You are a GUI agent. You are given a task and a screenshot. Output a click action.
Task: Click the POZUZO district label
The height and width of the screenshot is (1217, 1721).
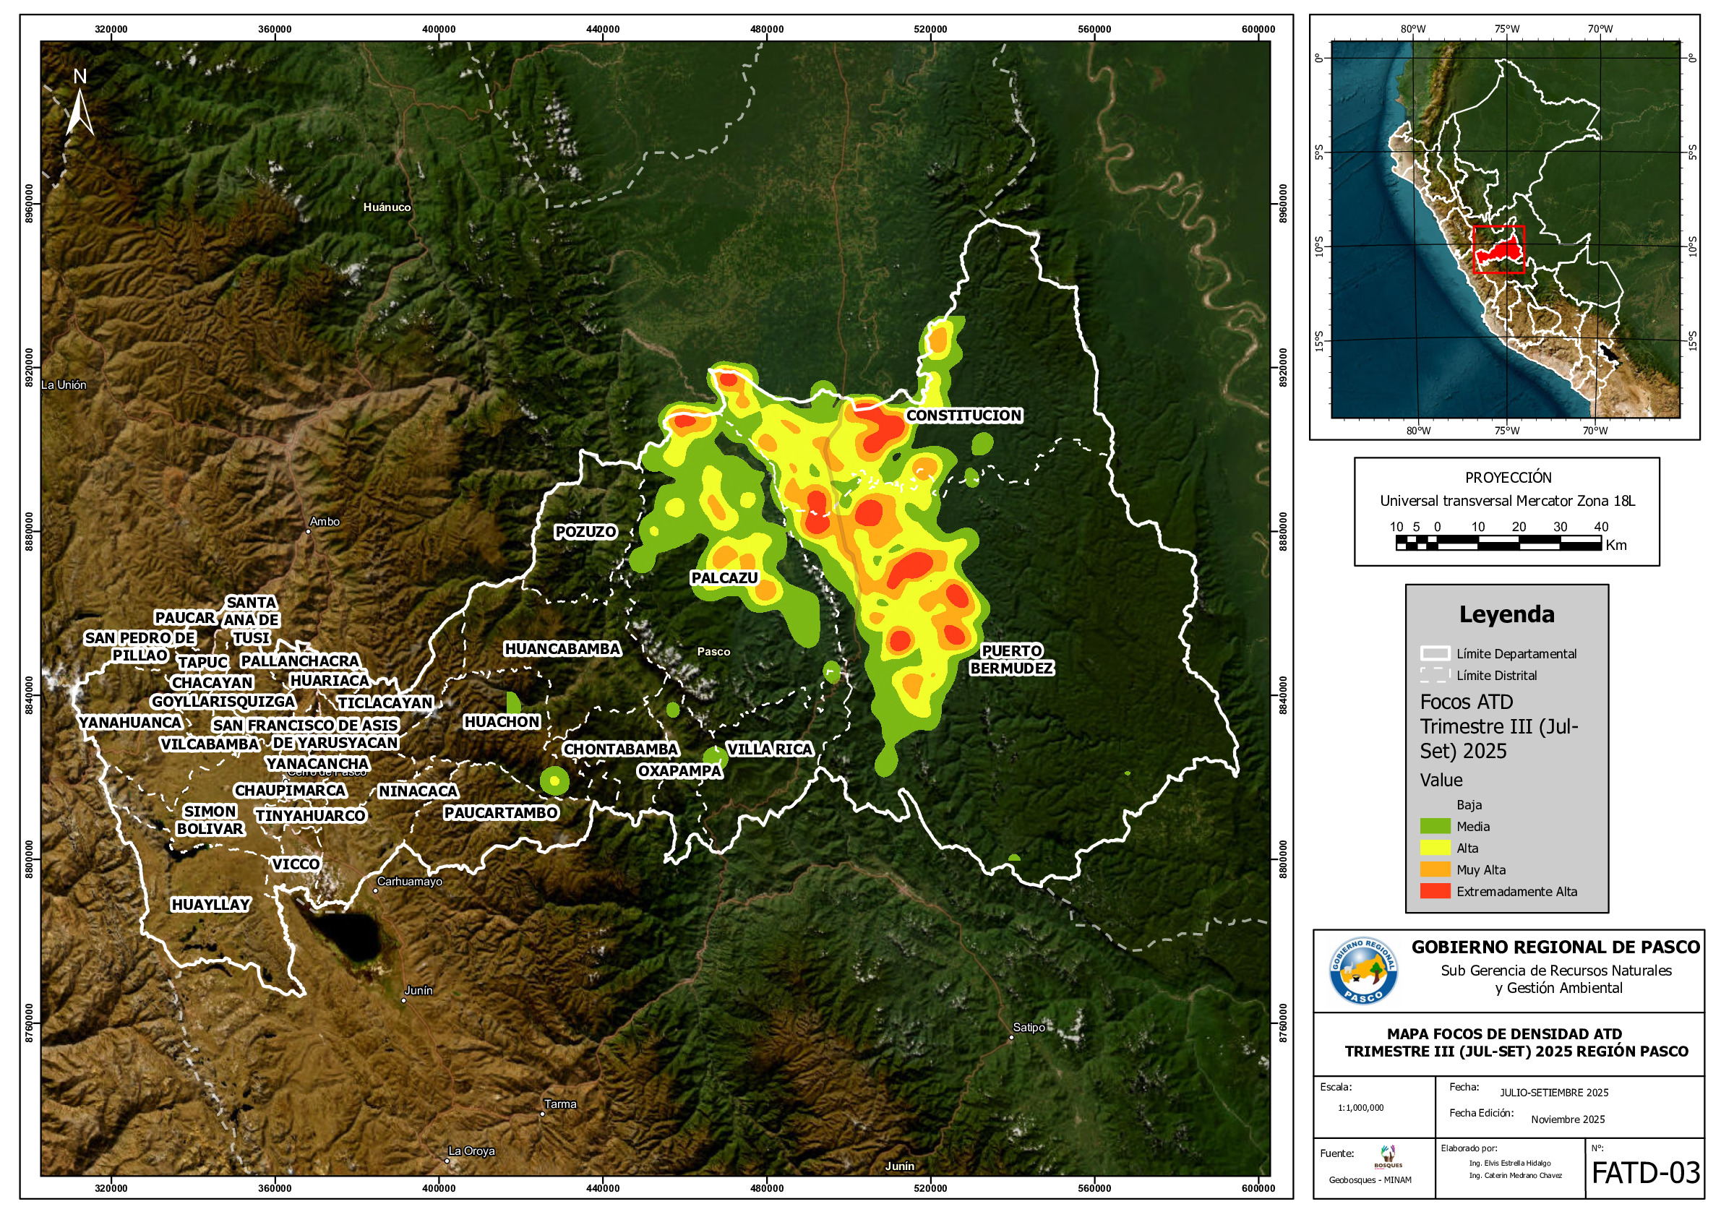pos(585,531)
